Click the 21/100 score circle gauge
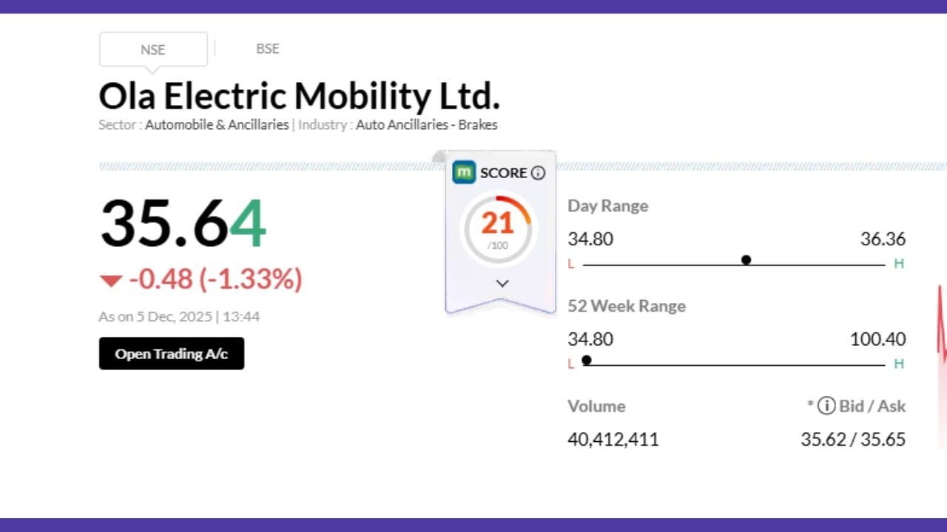 point(497,229)
